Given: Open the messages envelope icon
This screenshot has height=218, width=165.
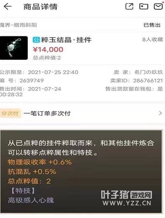Looking at the screenshot, I should coord(158,6).
